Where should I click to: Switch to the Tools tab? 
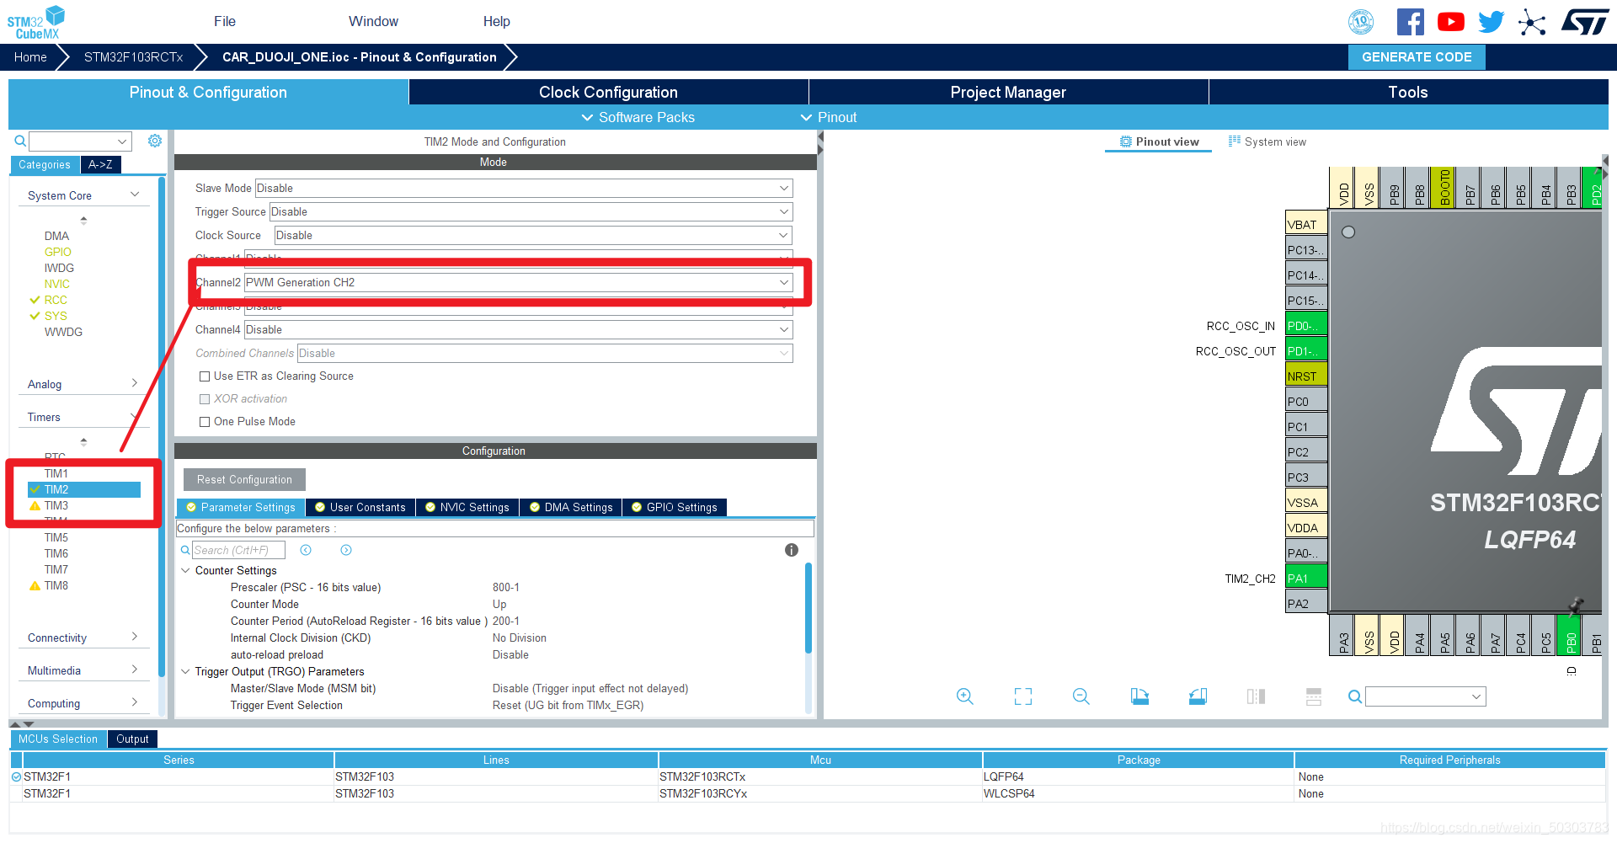point(1408,92)
